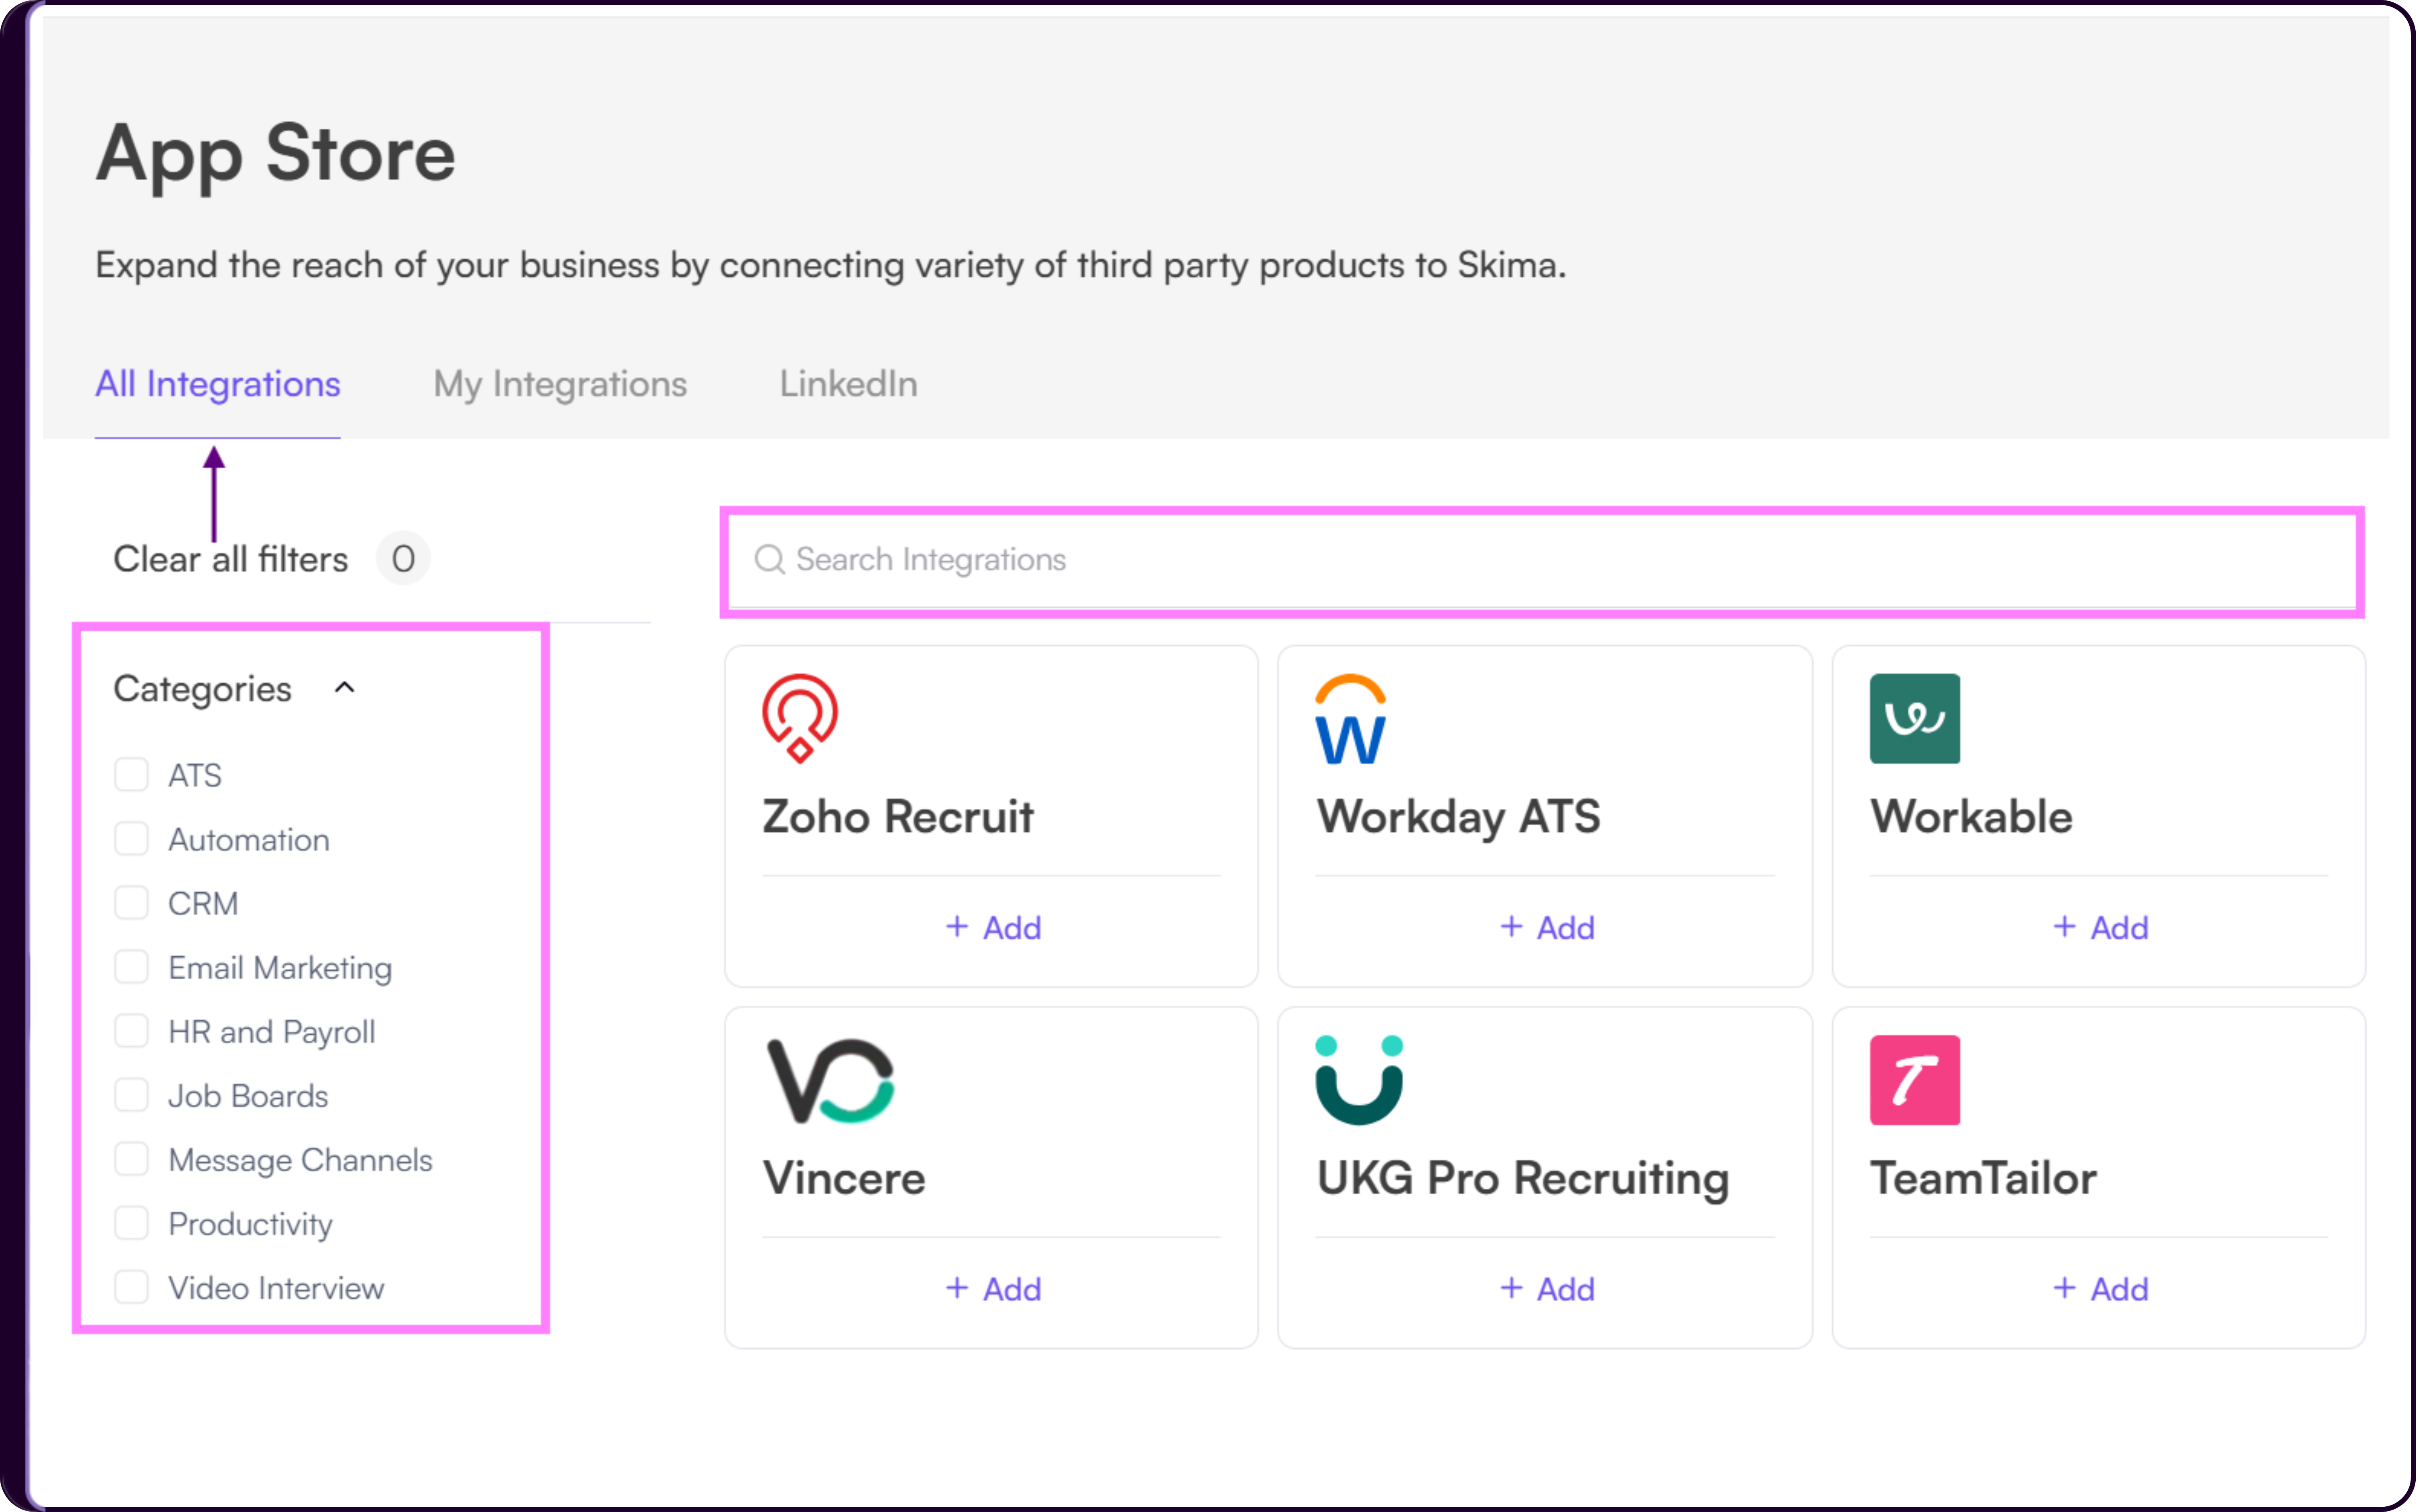Collapse the Categories section chevron

(345, 688)
